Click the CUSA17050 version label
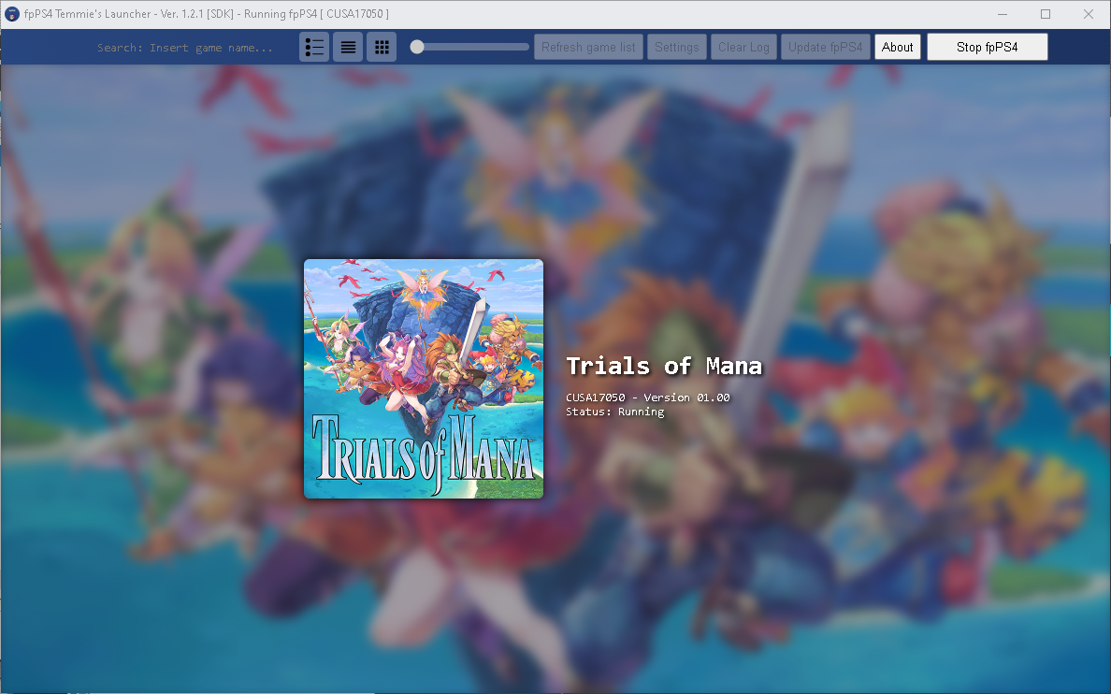 click(x=647, y=397)
